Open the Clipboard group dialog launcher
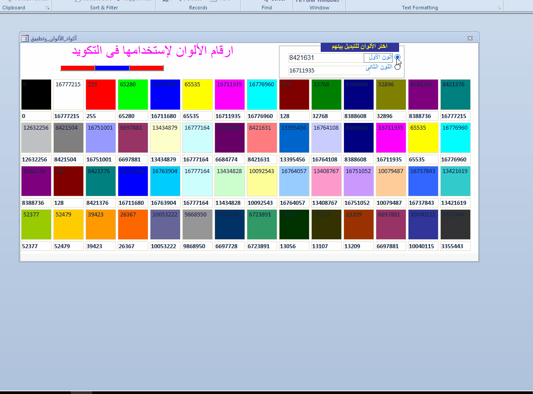 (47, 8)
